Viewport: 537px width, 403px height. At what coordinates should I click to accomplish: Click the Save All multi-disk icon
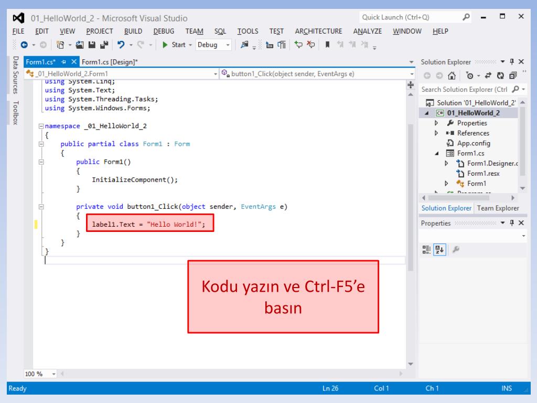104,45
